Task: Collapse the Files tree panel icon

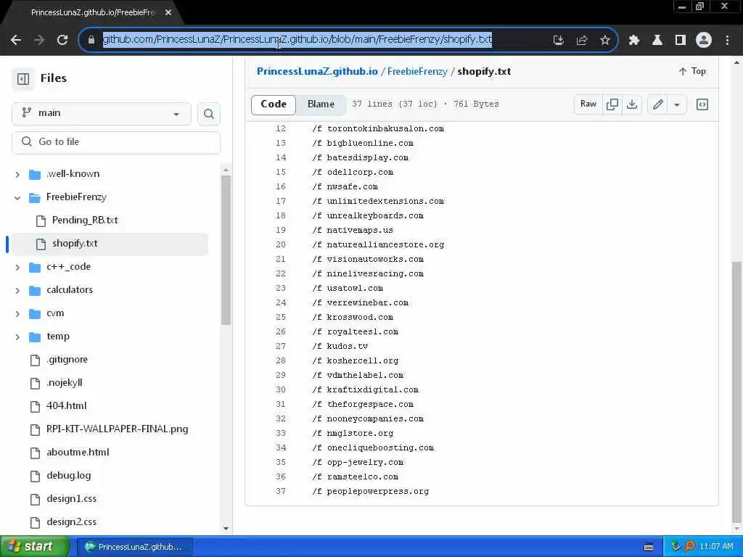Action: pyautogui.click(x=23, y=78)
